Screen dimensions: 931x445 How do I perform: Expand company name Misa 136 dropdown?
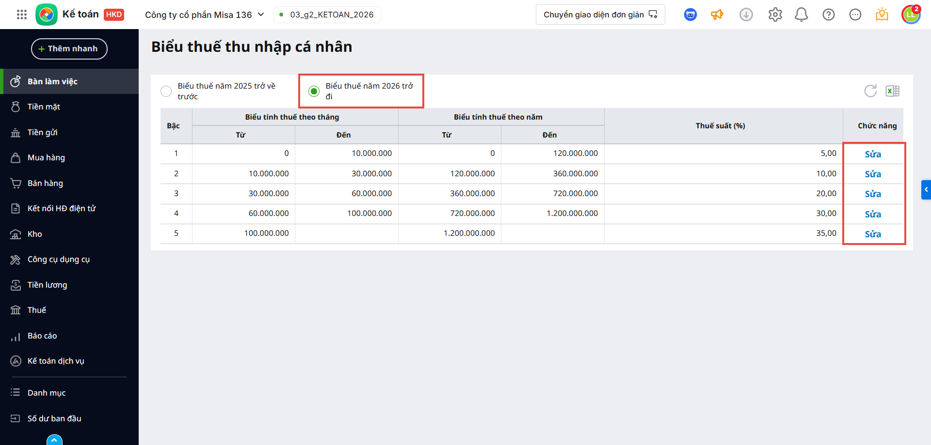261,15
